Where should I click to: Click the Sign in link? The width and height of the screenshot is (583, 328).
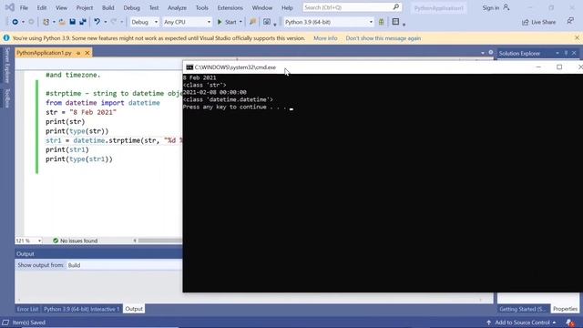(x=491, y=7)
